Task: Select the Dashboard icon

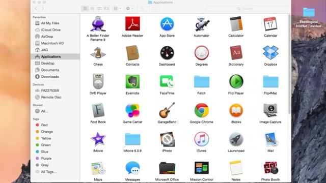Action: [167, 53]
